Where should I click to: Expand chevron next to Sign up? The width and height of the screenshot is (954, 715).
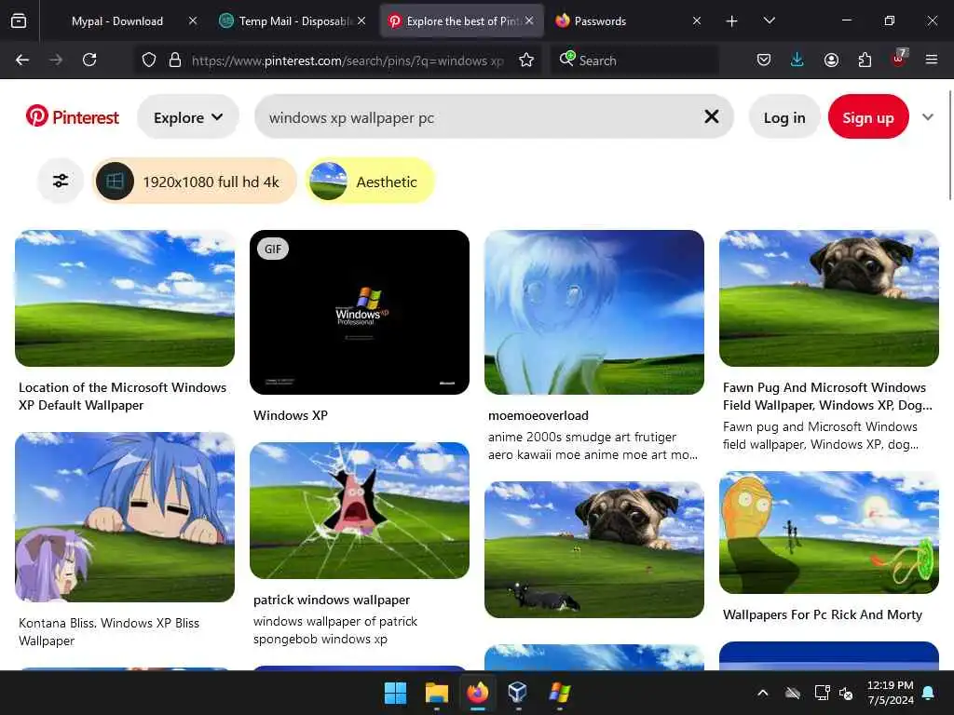click(x=927, y=116)
